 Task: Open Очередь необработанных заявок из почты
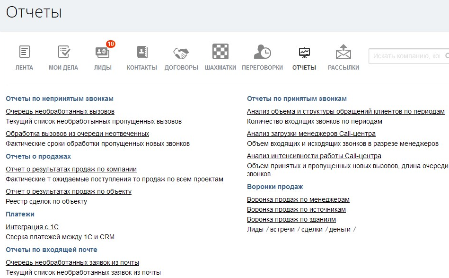click(x=72, y=262)
